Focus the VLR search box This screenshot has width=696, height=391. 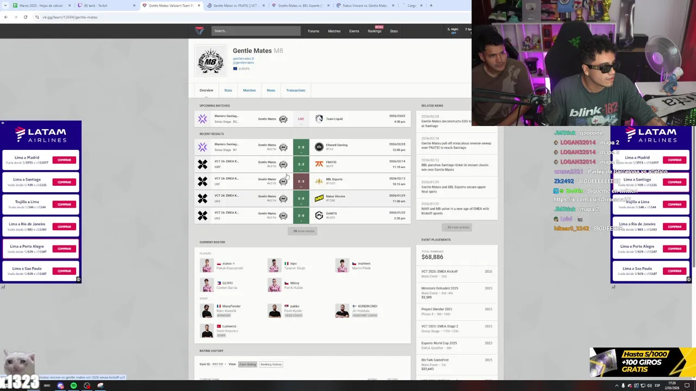click(256, 31)
